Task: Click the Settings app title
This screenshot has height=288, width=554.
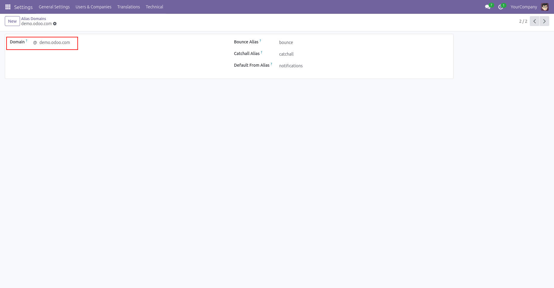Action: [x=23, y=7]
